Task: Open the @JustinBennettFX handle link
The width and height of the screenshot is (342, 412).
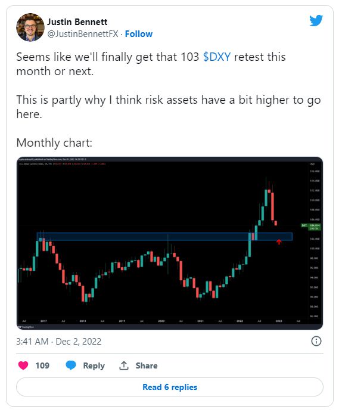Action: [83, 34]
